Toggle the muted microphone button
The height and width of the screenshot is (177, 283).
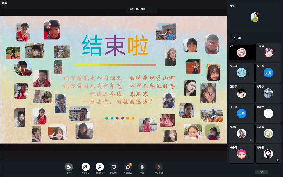pos(100,167)
